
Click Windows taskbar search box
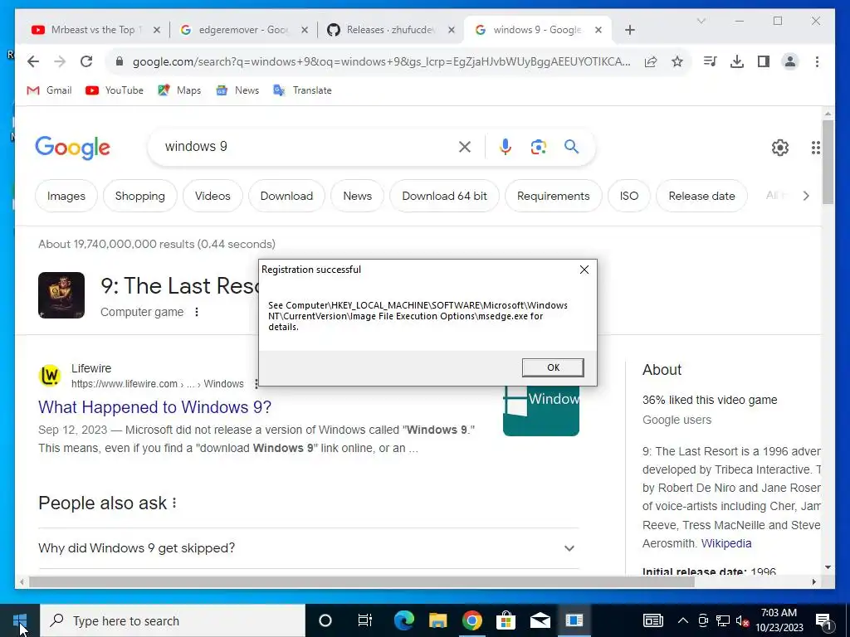click(x=173, y=620)
